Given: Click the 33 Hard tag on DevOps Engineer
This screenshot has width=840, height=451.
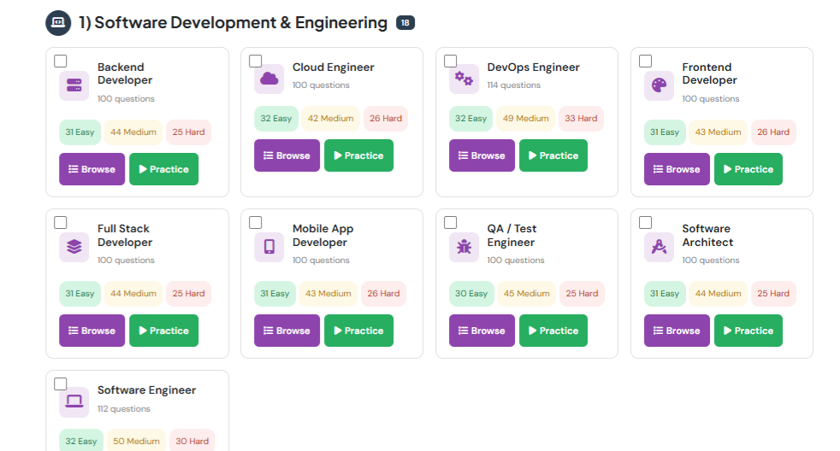Looking at the screenshot, I should pyautogui.click(x=581, y=118).
